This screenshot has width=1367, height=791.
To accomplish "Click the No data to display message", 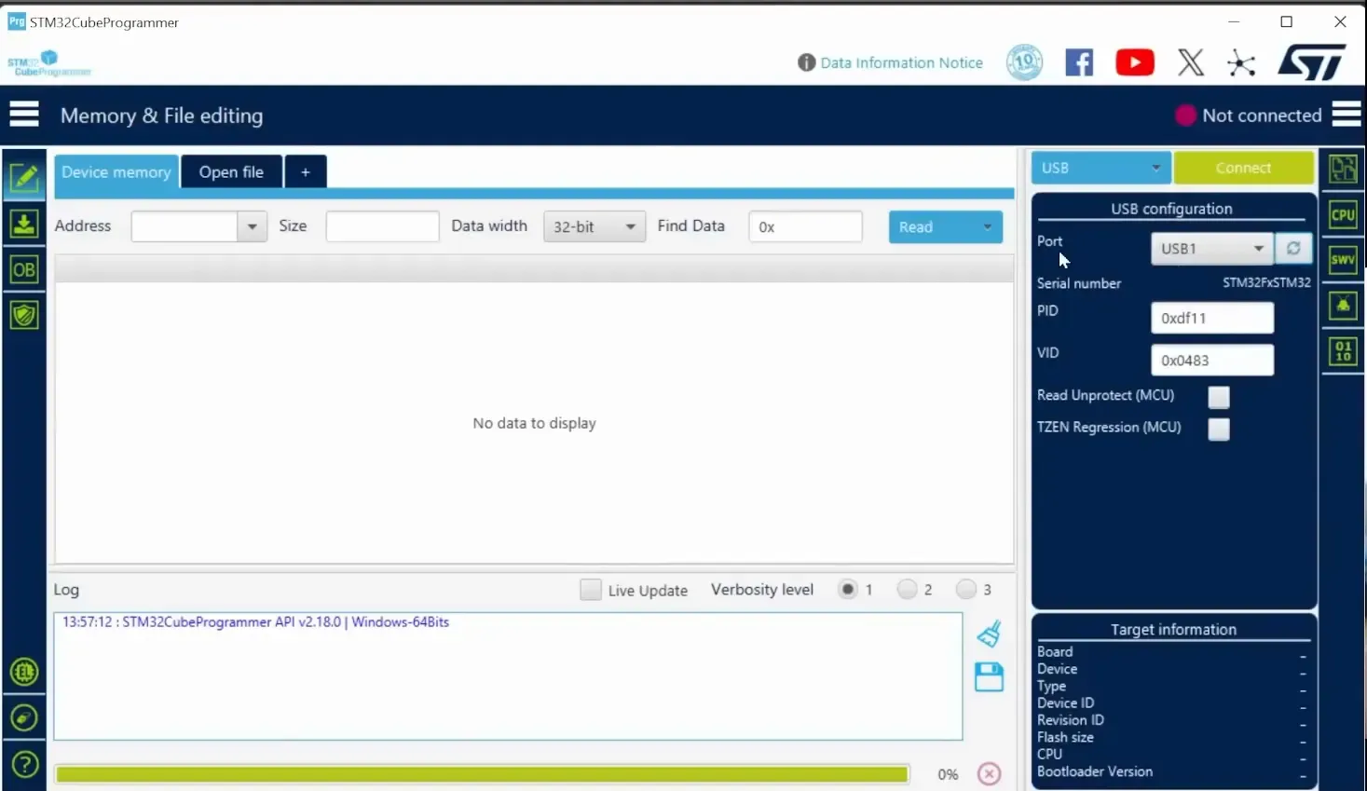I will coord(534,423).
